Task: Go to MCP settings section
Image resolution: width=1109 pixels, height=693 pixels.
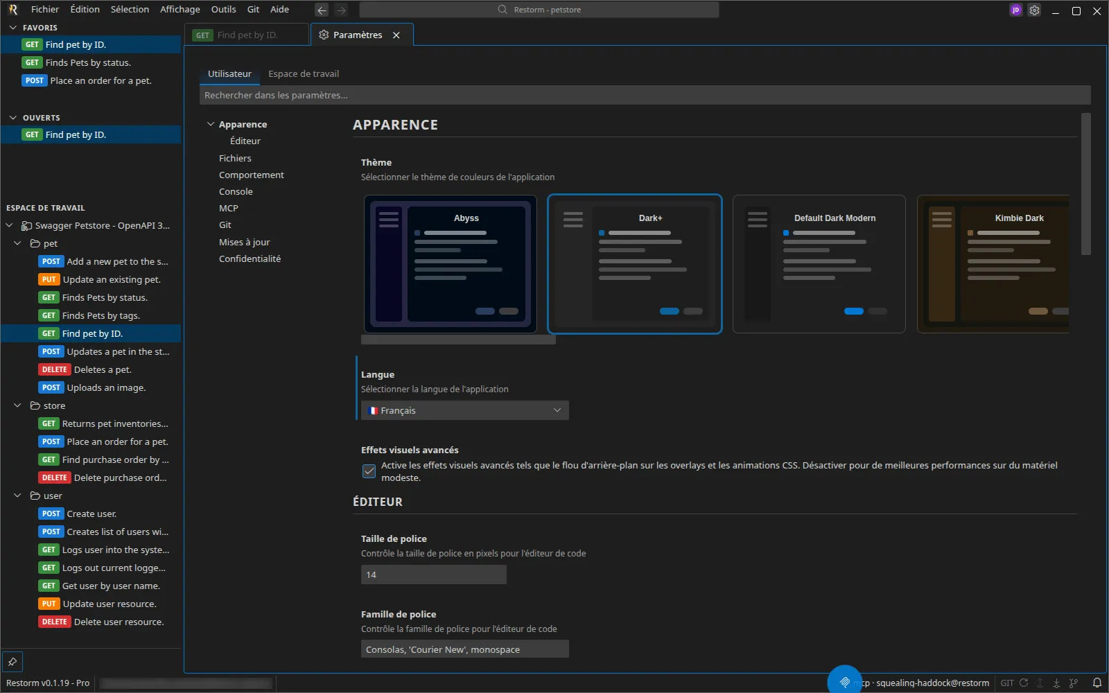Action: click(229, 209)
